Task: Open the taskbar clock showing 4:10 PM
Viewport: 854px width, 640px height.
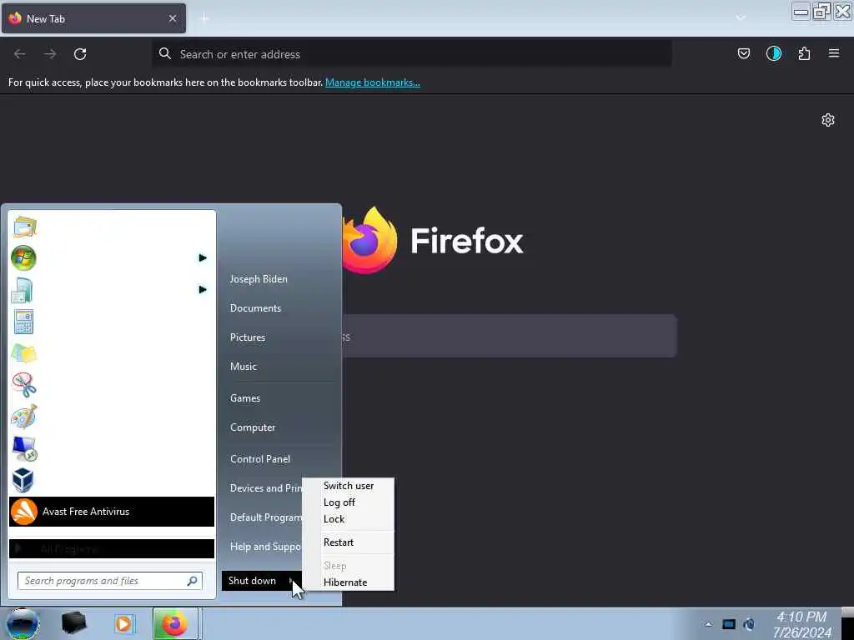Action: click(801, 625)
